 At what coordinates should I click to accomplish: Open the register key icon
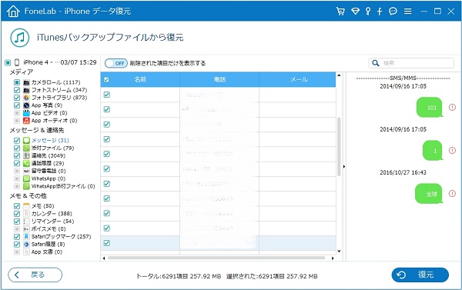point(368,12)
